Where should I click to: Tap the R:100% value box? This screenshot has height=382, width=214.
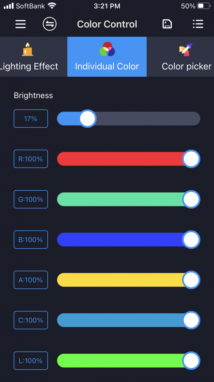(x=31, y=159)
